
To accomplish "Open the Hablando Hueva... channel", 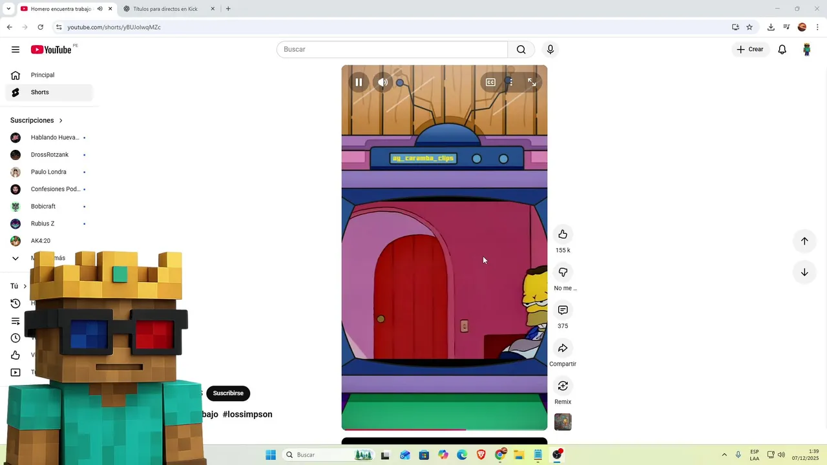I will point(49,138).
